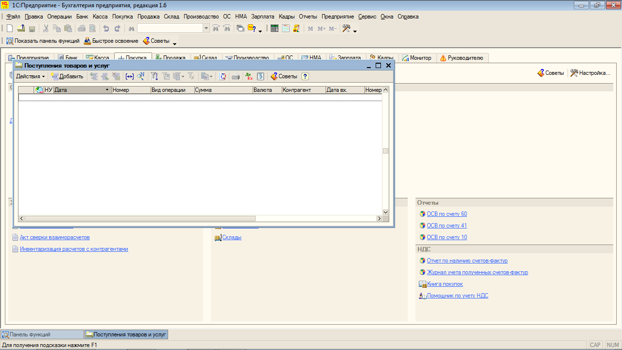Screen dimensions: 622x350
Task: Click the 1C help assistant icon
Action: pos(252,28)
